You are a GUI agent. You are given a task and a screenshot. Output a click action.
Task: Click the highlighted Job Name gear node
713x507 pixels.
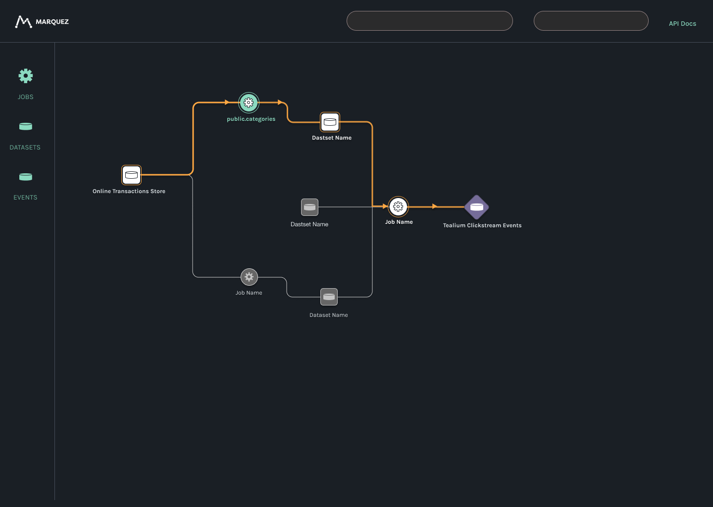(x=398, y=207)
